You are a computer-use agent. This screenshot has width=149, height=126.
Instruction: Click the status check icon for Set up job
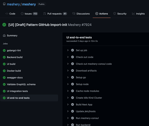(x=72, y=50)
